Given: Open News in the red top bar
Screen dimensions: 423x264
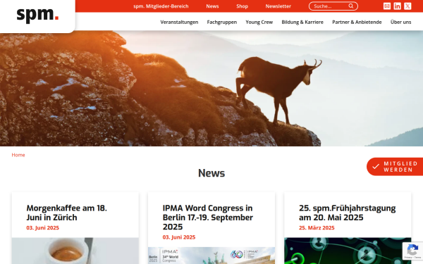Looking at the screenshot, I should 212,6.
